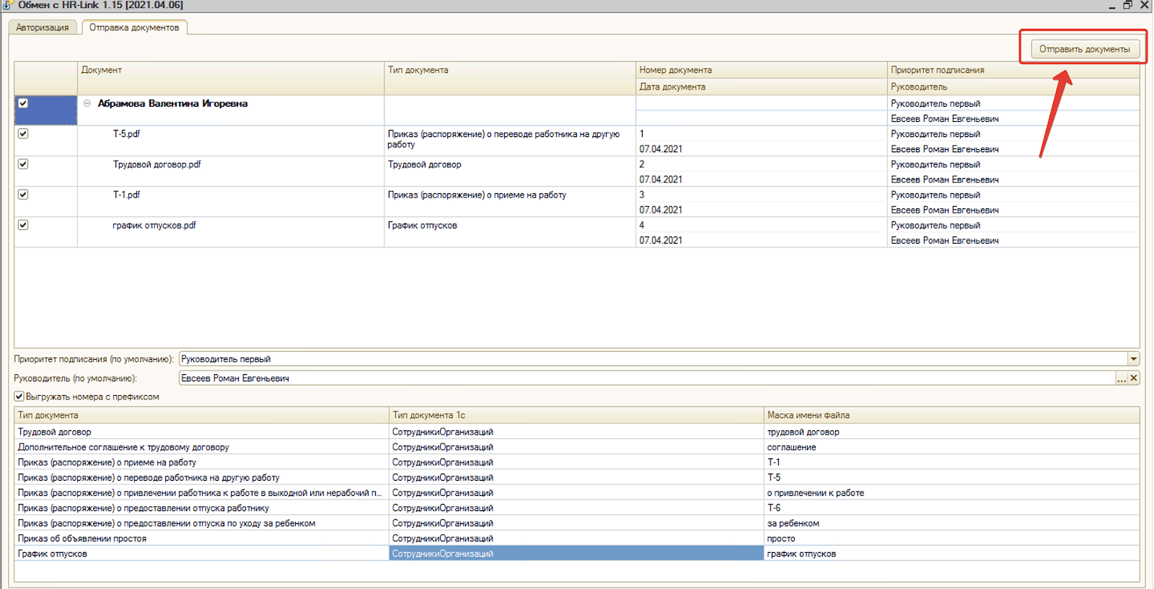Select Приказ о переводе работника mapping row
Image resolution: width=1154 pixels, height=589 pixels.
click(x=202, y=477)
